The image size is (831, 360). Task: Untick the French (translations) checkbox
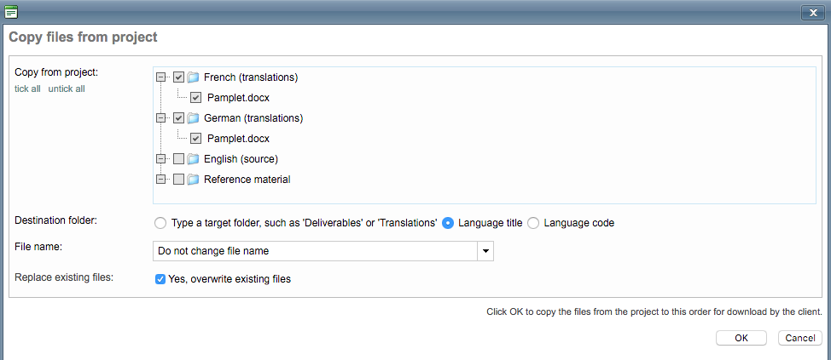[178, 77]
